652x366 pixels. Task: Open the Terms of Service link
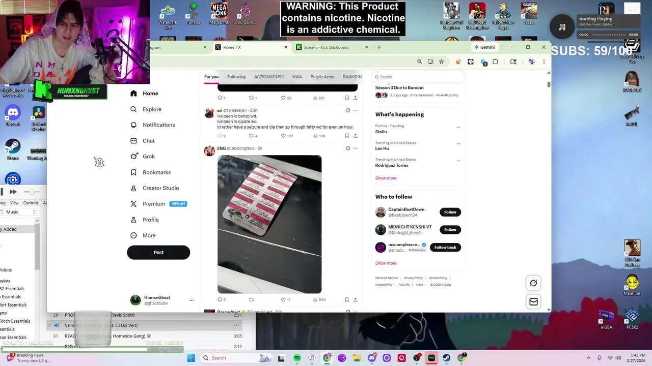click(386, 278)
